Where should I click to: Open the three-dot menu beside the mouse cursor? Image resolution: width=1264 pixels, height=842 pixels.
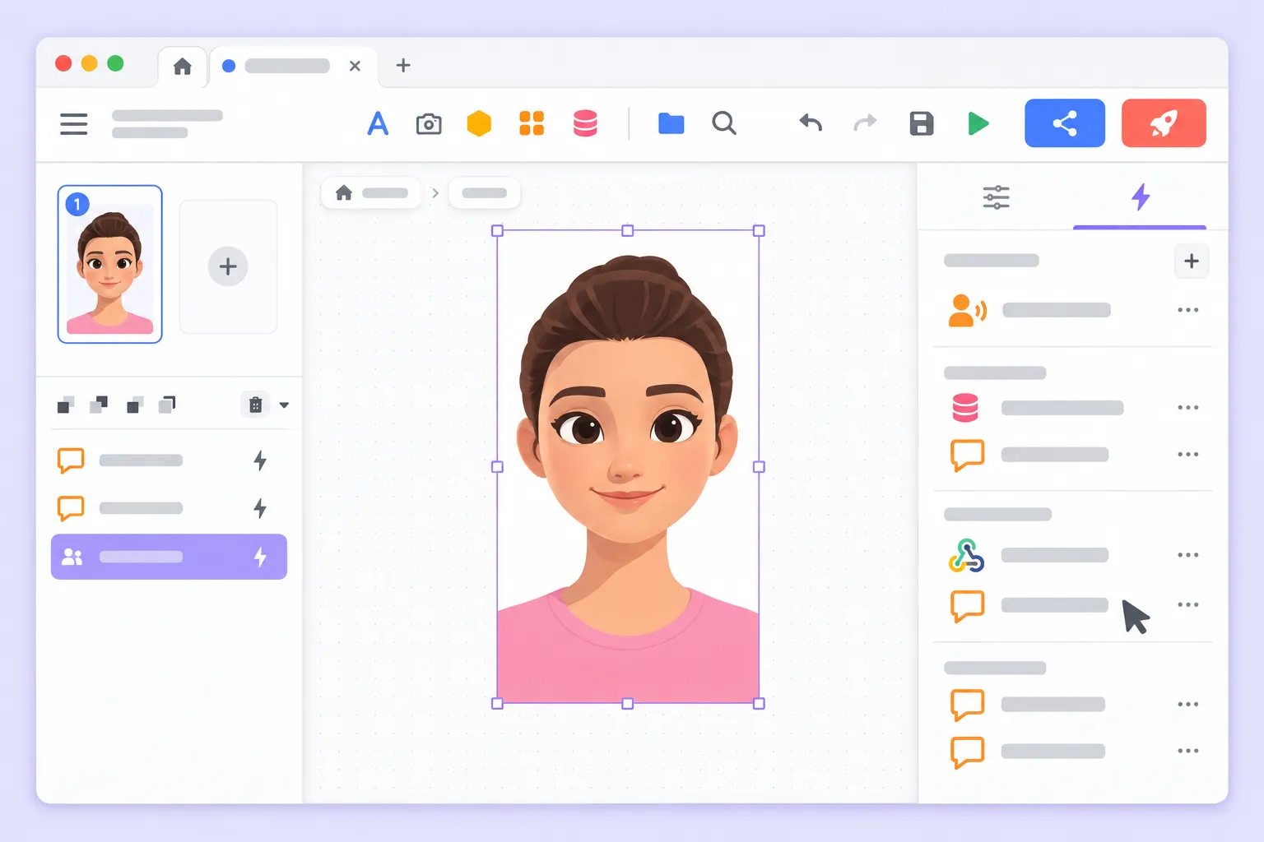pyautogui.click(x=1187, y=604)
